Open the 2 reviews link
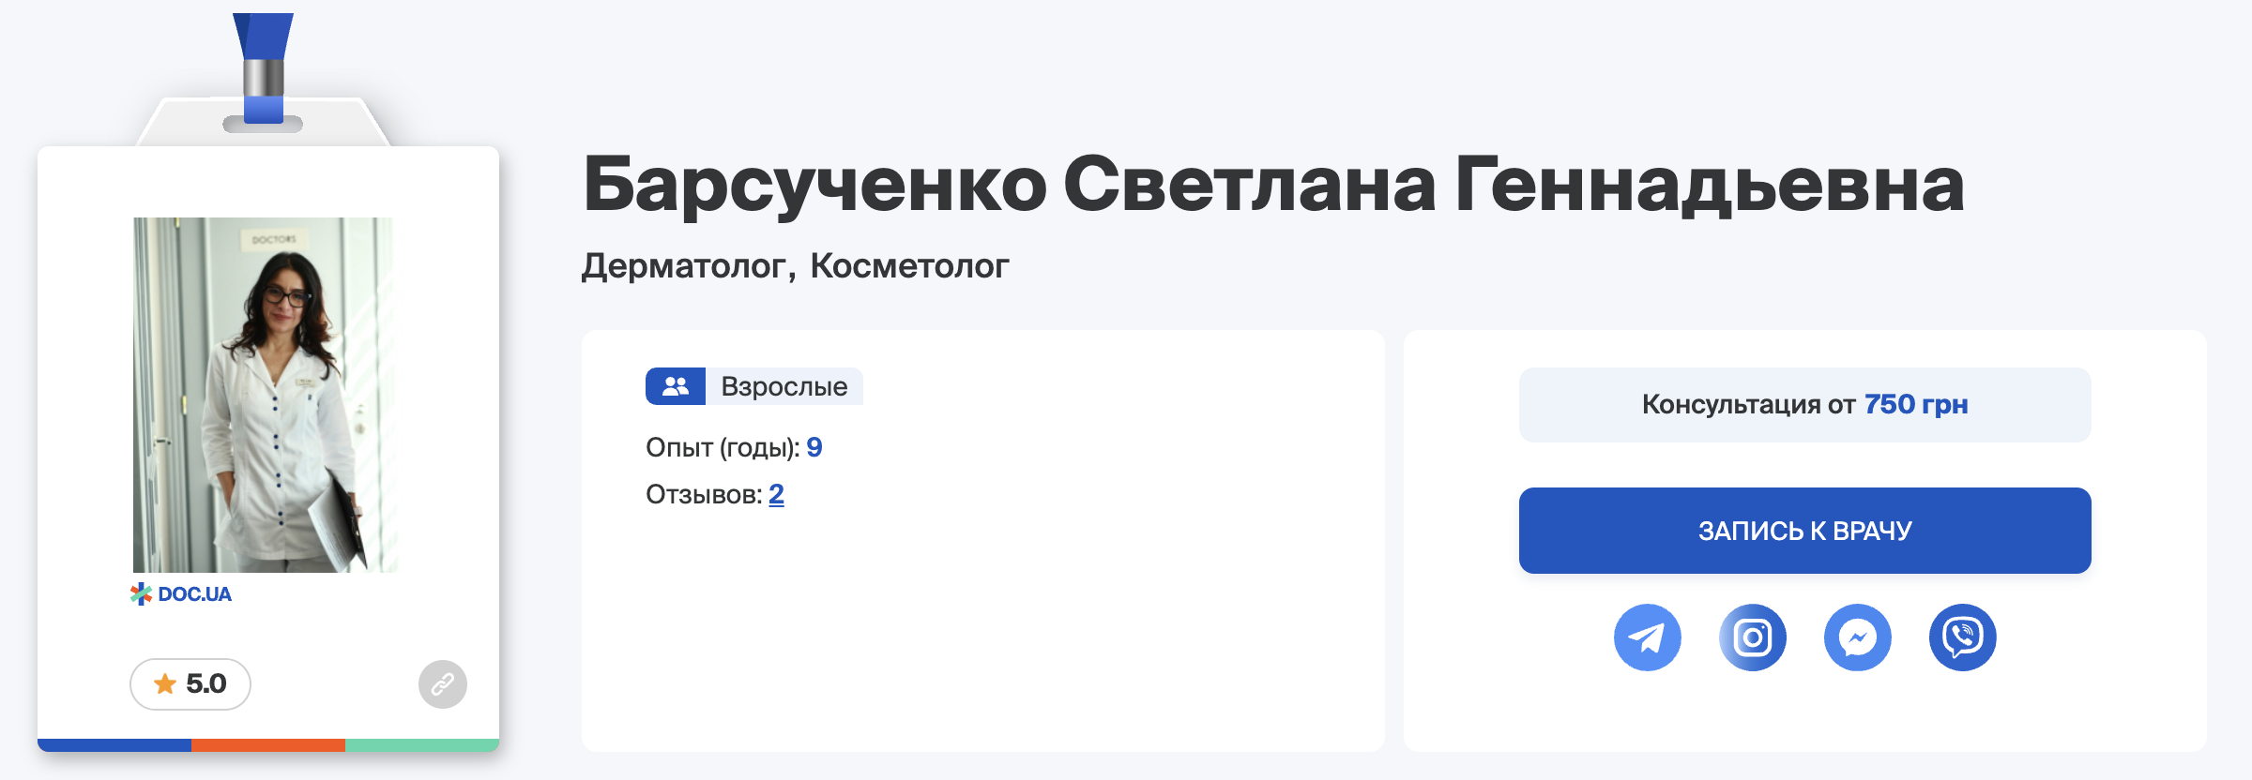Image resolution: width=2252 pixels, height=780 pixels. pyautogui.click(x=776, y=494)
